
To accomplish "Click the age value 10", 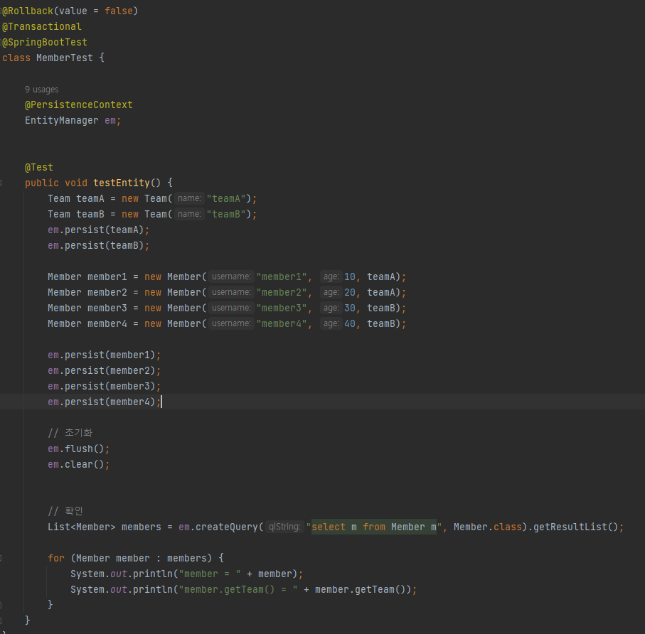I will point(350,276).
